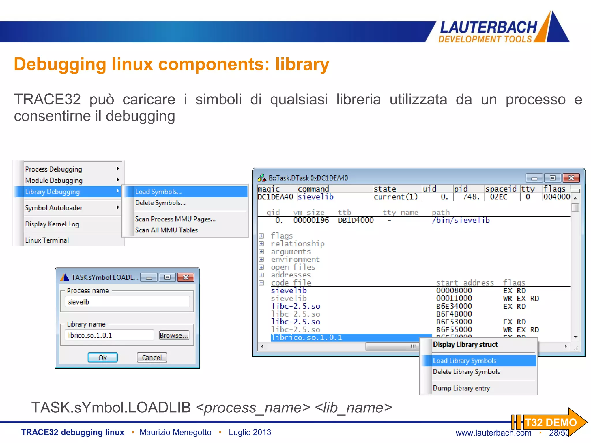Maximize the B::Task.DTask window
The width and height of the screenshot is (591, 443).
click(553, 178)
